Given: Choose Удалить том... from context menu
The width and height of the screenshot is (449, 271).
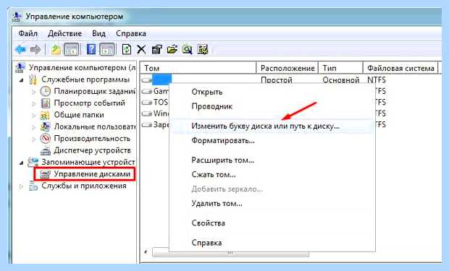Looking at the screenshot, I should coord(217,203).
